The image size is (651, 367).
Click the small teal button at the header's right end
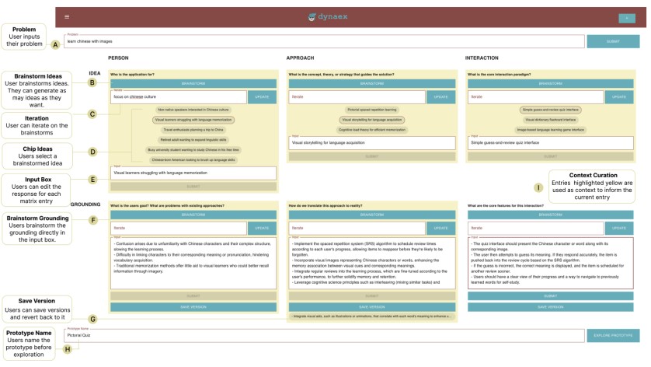coord(625,17)
